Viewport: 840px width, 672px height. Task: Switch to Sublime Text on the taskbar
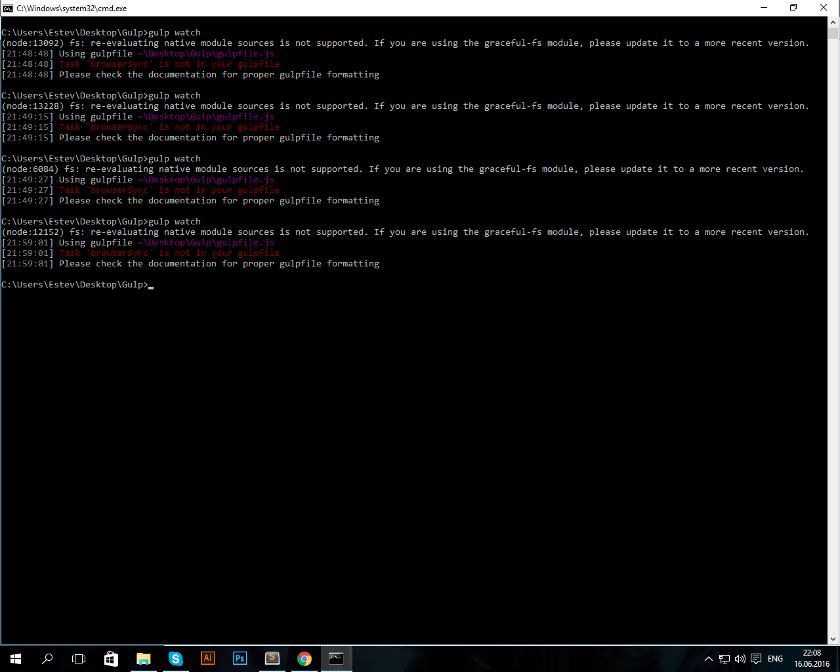tap(272, 659)
